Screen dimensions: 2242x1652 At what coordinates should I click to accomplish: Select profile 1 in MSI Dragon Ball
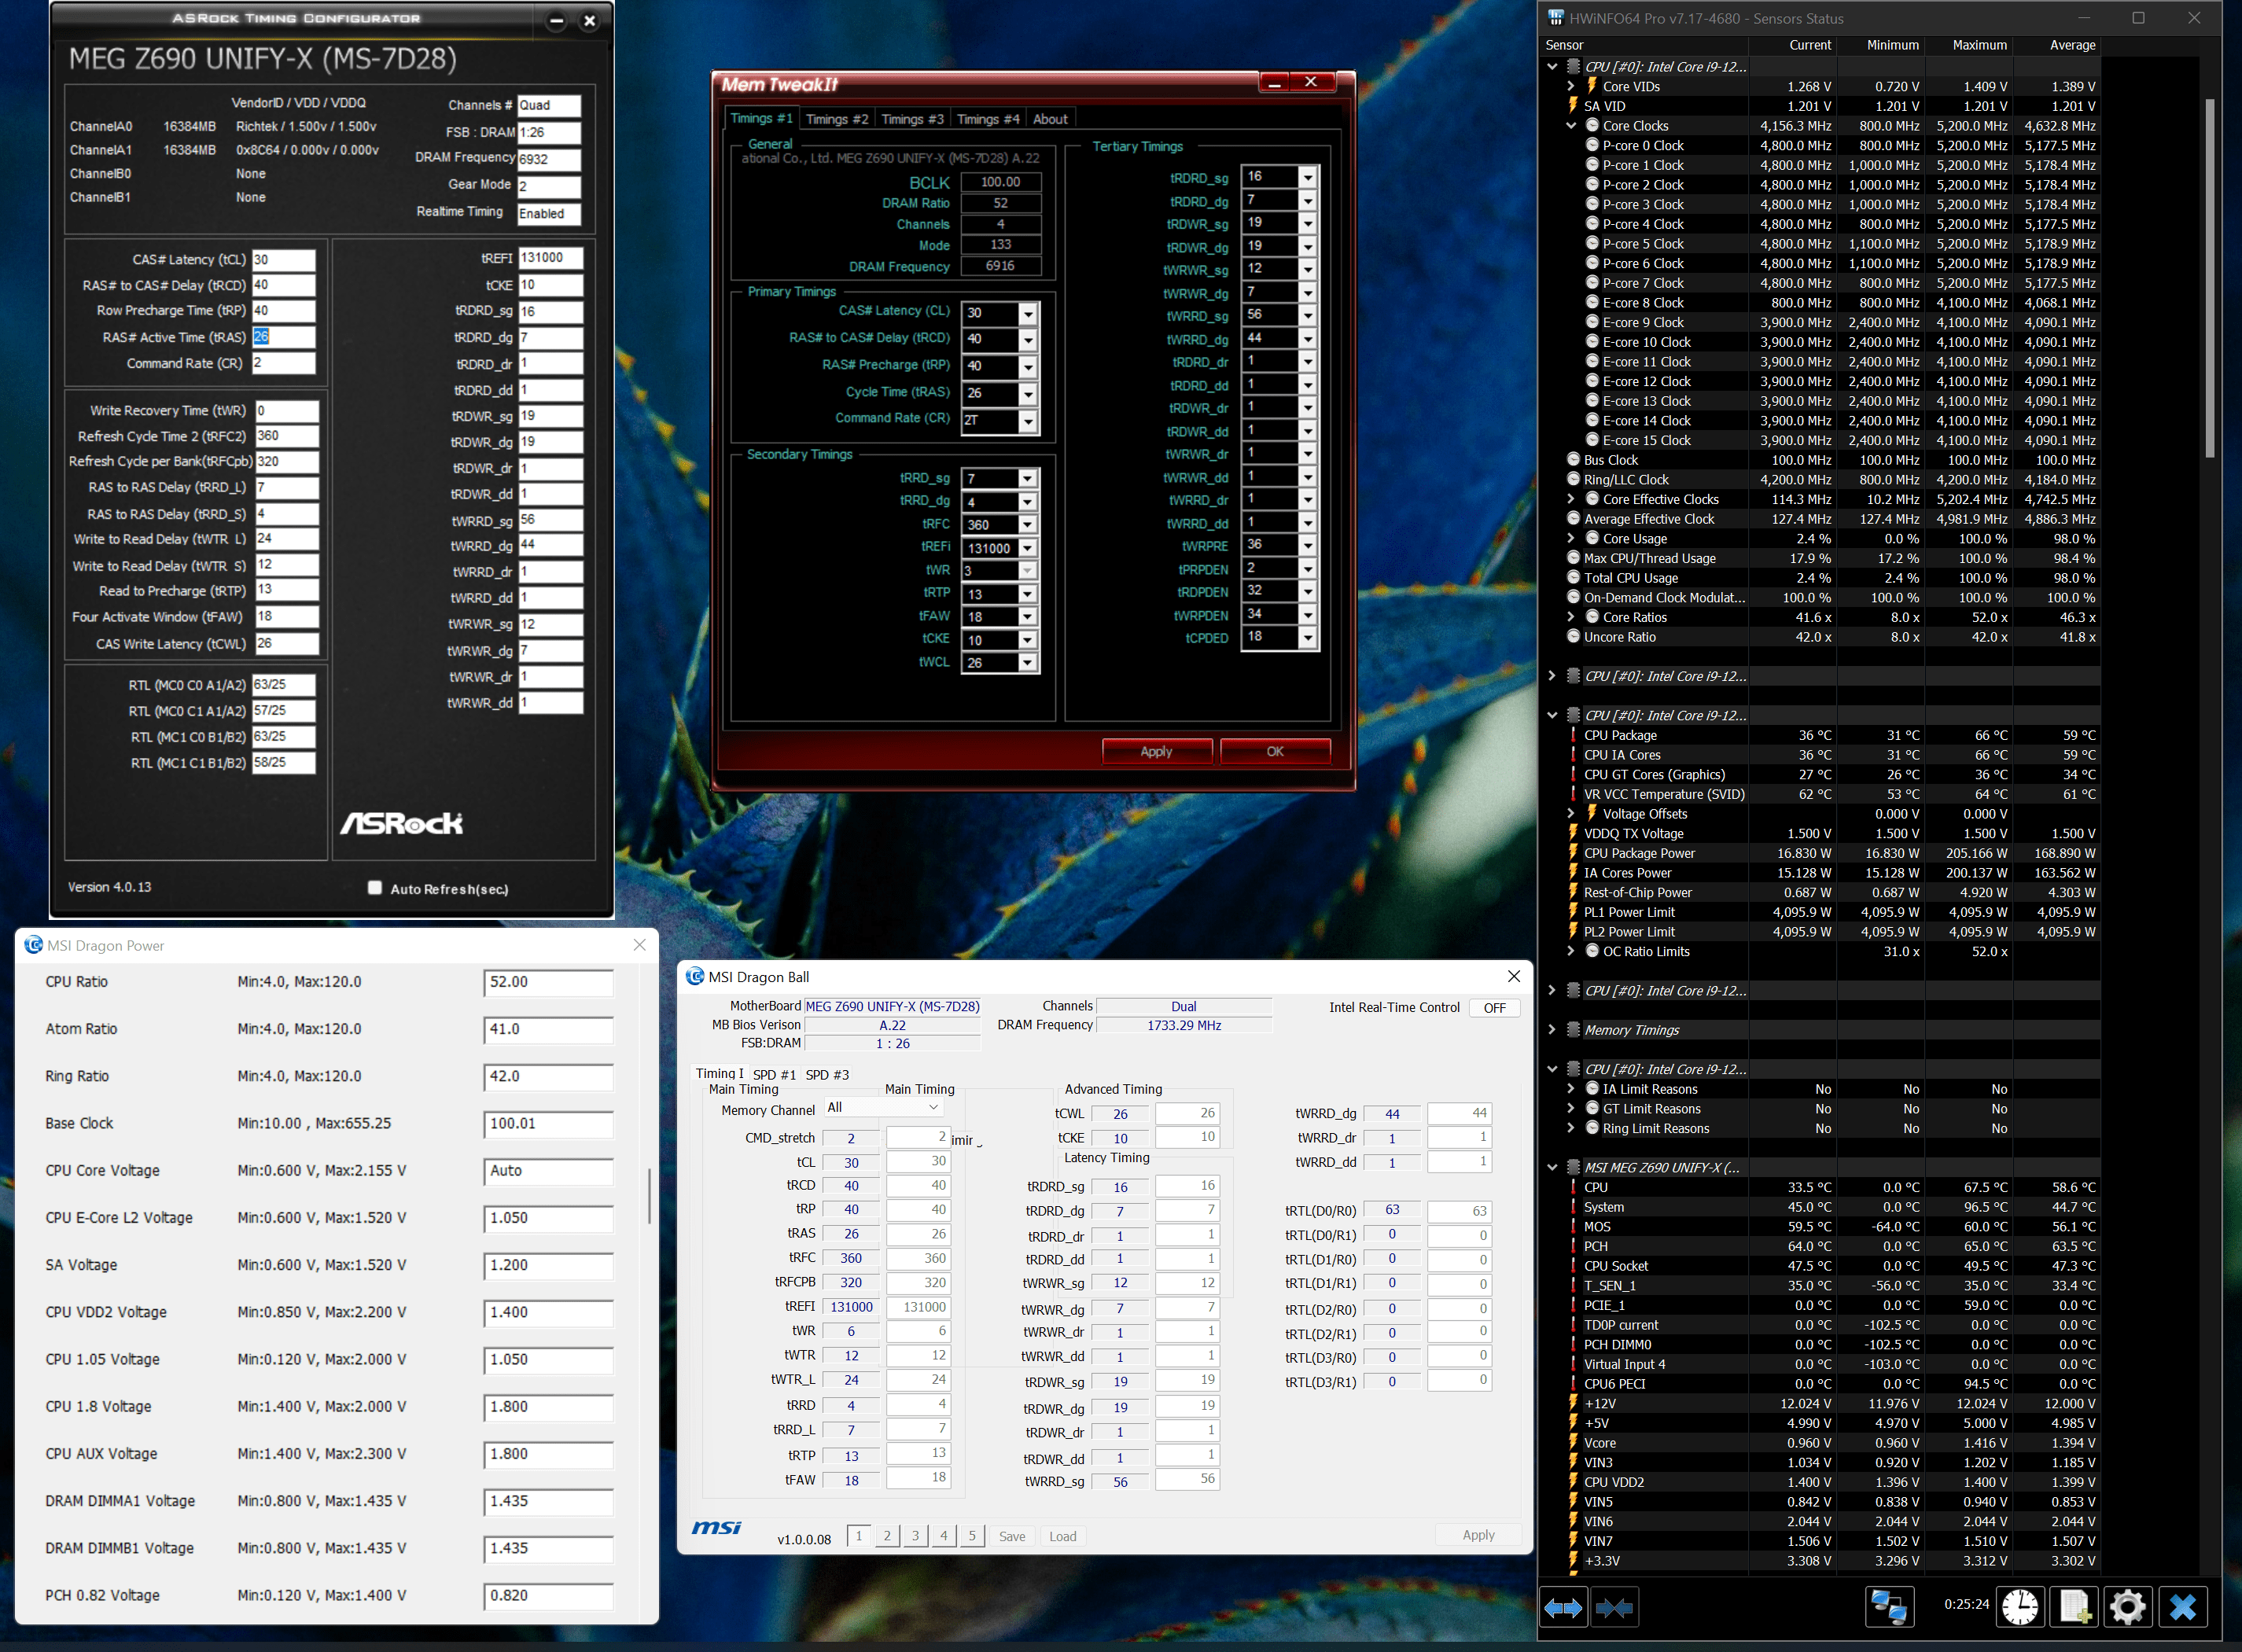coord(858,1536)
